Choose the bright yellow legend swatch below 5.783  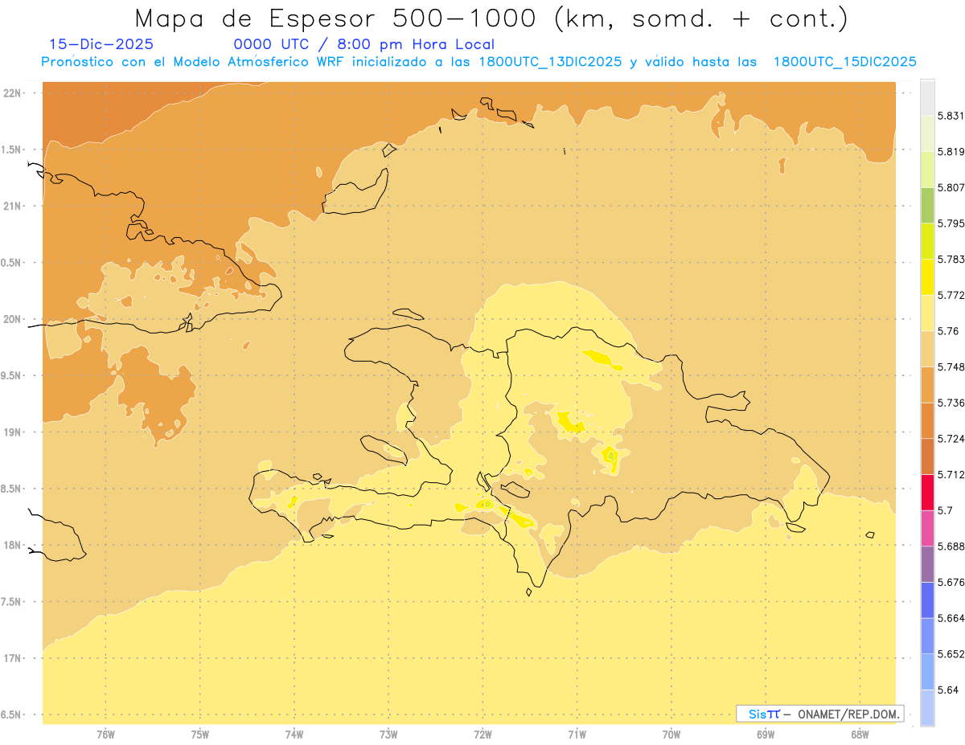927,277
